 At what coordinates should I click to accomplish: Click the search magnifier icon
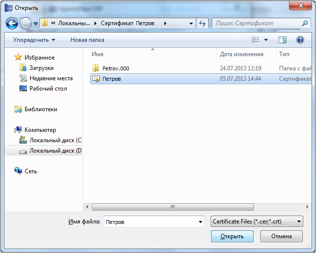point(305,23)
